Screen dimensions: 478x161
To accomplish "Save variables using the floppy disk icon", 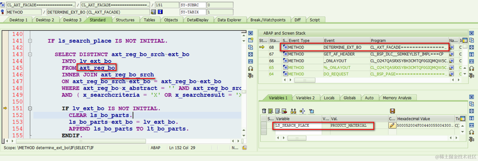I will [x=392, y=111].
